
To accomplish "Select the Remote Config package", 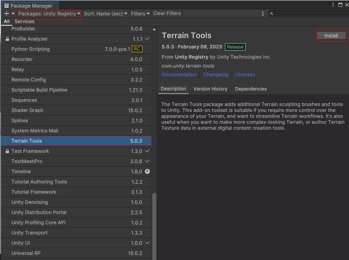I will pos(76,80).
